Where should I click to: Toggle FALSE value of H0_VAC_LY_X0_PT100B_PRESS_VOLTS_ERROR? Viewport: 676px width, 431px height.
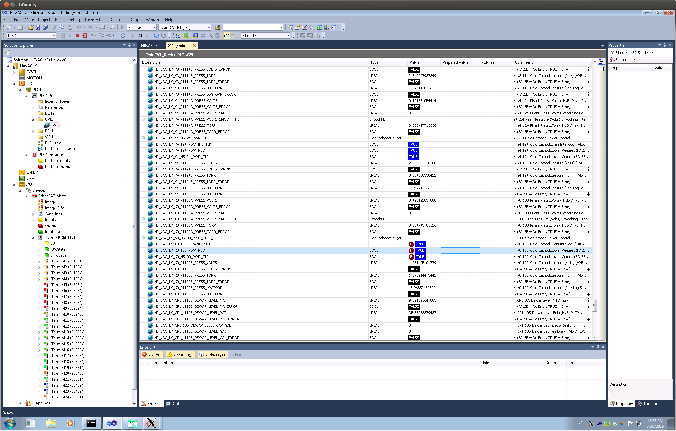point(414,269)
